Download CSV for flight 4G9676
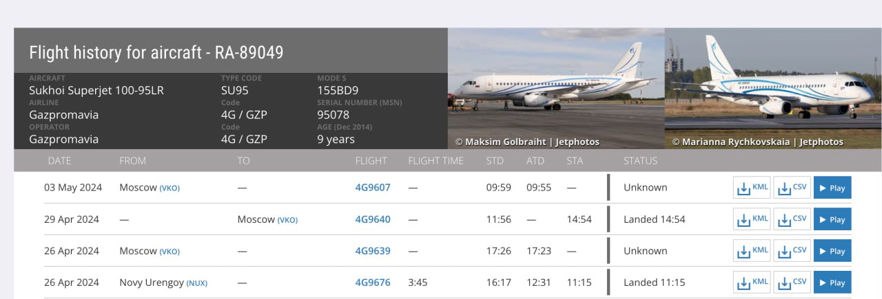Image resolution: width=882 pixels, height=299 pixels. (792, 283)
